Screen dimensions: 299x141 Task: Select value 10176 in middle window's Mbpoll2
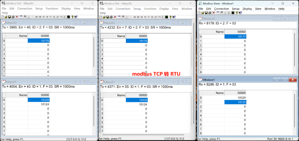(x=137, y=41)
